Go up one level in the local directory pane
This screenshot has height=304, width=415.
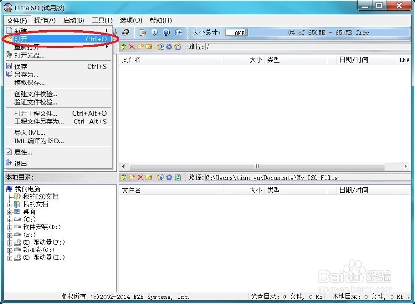click(x=123, y=177)
